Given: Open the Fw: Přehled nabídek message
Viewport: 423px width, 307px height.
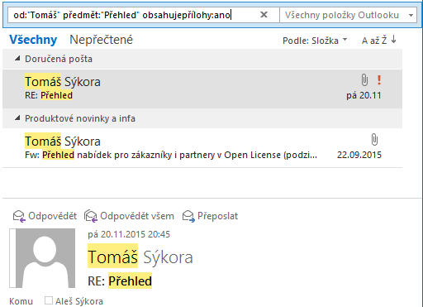Looking at the screenshot, I should pos(202,147).
